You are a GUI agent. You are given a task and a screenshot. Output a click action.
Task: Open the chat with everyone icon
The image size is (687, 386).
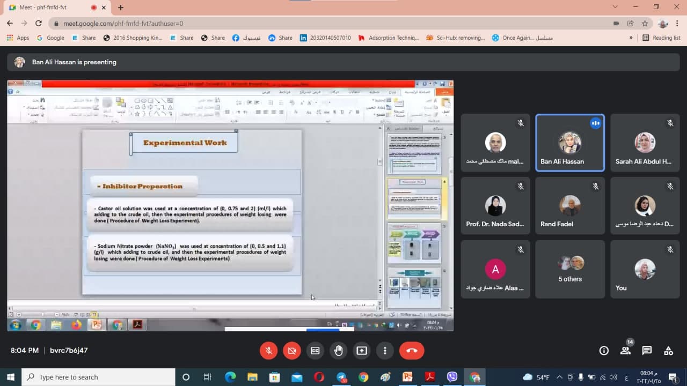(x=647, y=351)
